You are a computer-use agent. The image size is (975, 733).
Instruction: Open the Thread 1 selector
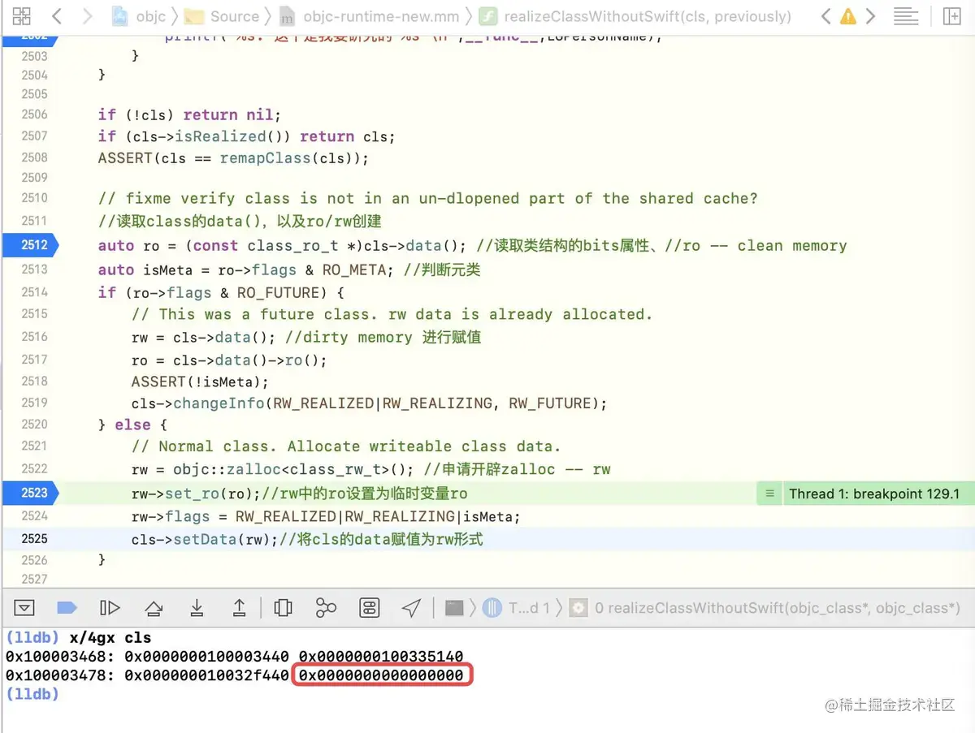click(x=517, y=607)
